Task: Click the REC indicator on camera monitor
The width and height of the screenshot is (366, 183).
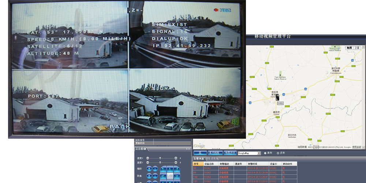Action: tap(223, 10)
